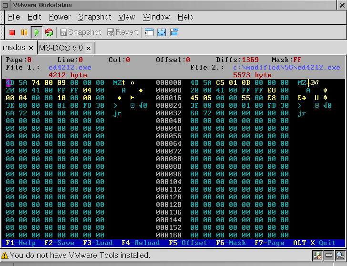Screen dimensions: 347x266
Task: Open the Help menu
Action: pos(185,17)
